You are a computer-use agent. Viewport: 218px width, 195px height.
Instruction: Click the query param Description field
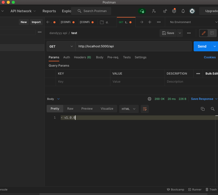[x=191, y=82]
